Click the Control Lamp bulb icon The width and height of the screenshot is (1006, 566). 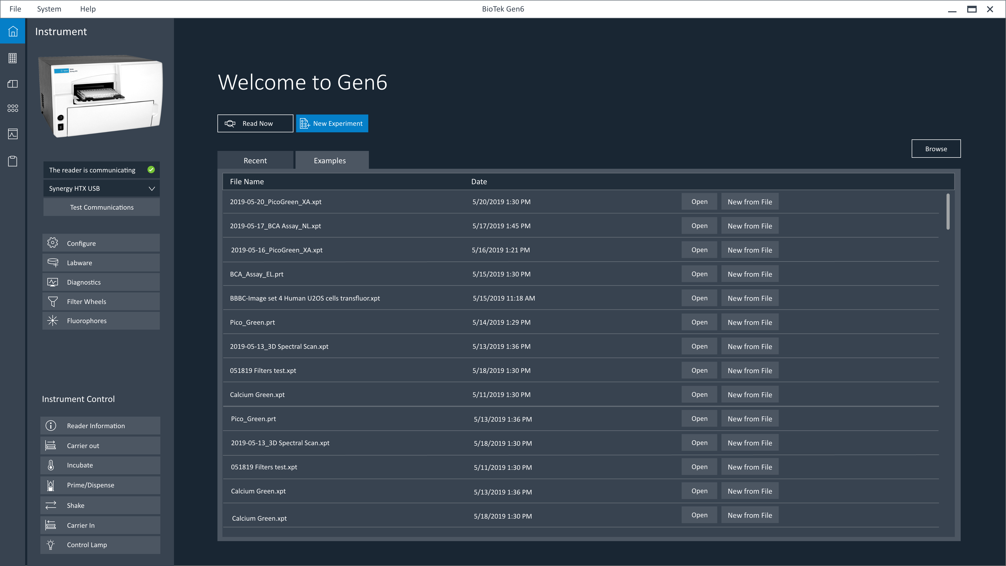(51, 545)
